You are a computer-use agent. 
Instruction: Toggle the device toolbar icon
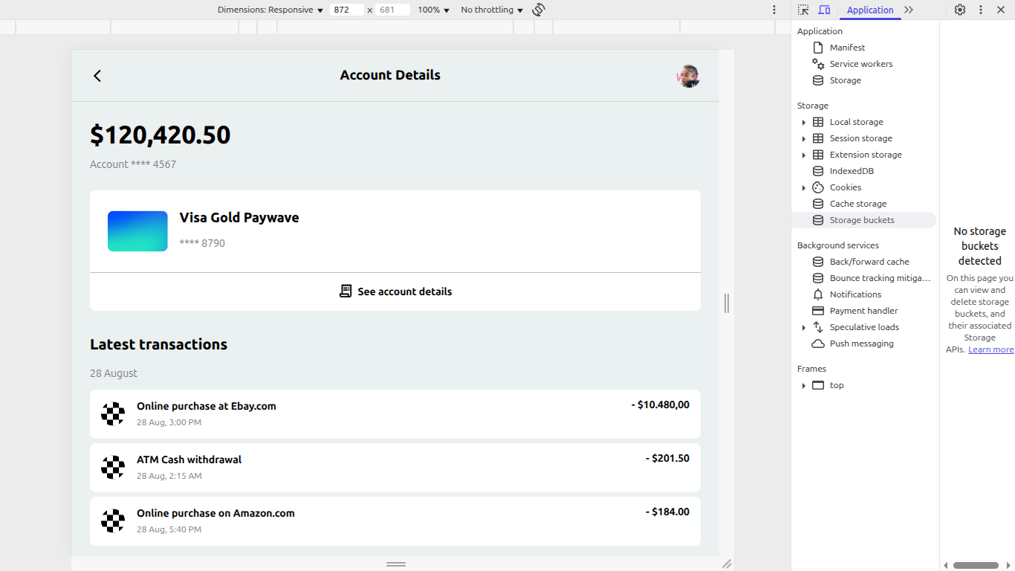click(x=824, y=10)
